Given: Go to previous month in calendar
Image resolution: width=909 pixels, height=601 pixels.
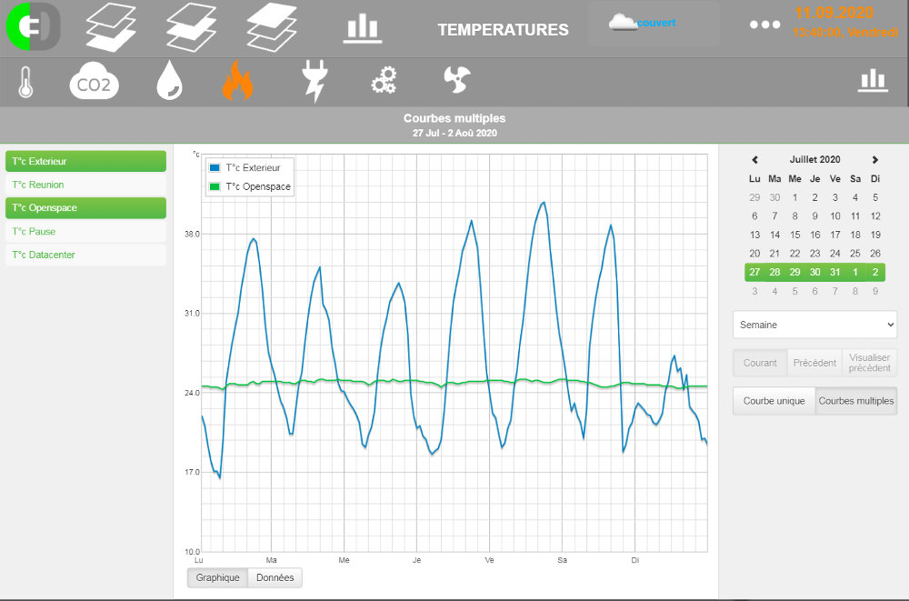Looking at the screenshot, I should pyautogui.click(x=754, y=160).
